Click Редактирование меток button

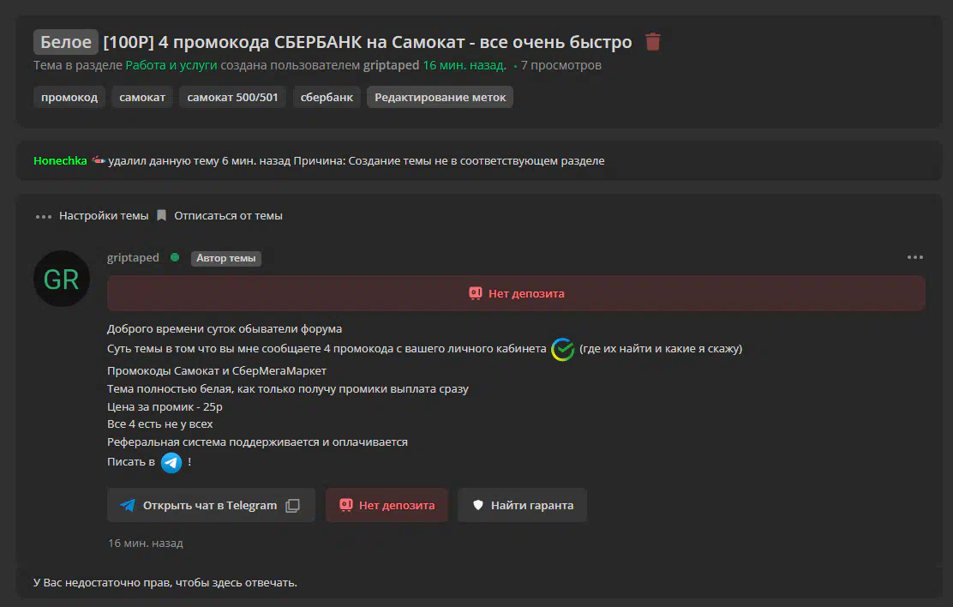click(440, 98)
